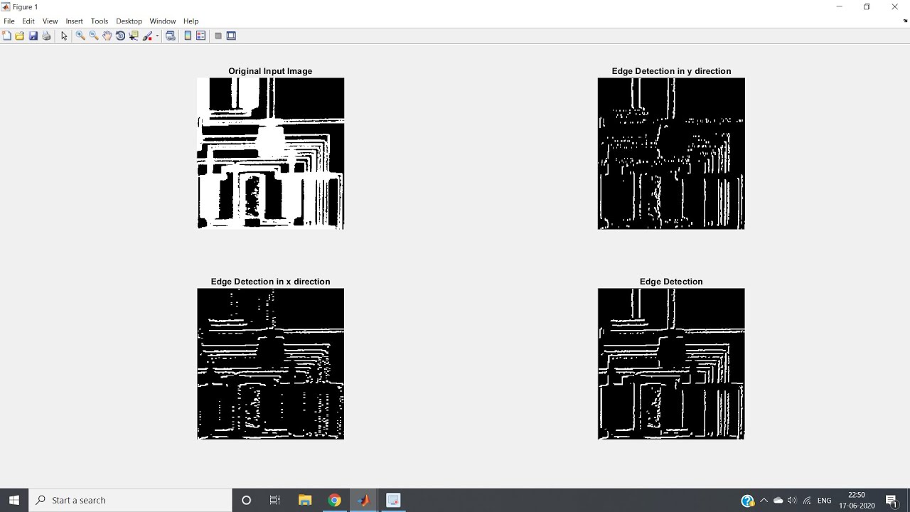Select the x direction edge detection plot
910x512 pixels.
[270, 363]
